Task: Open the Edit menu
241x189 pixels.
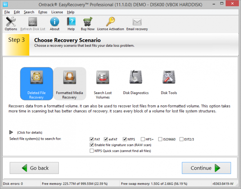Action: [17, 12]
